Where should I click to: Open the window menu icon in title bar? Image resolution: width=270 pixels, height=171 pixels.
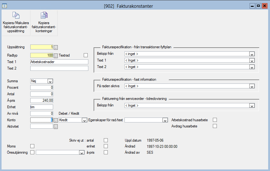click(4, 6)
